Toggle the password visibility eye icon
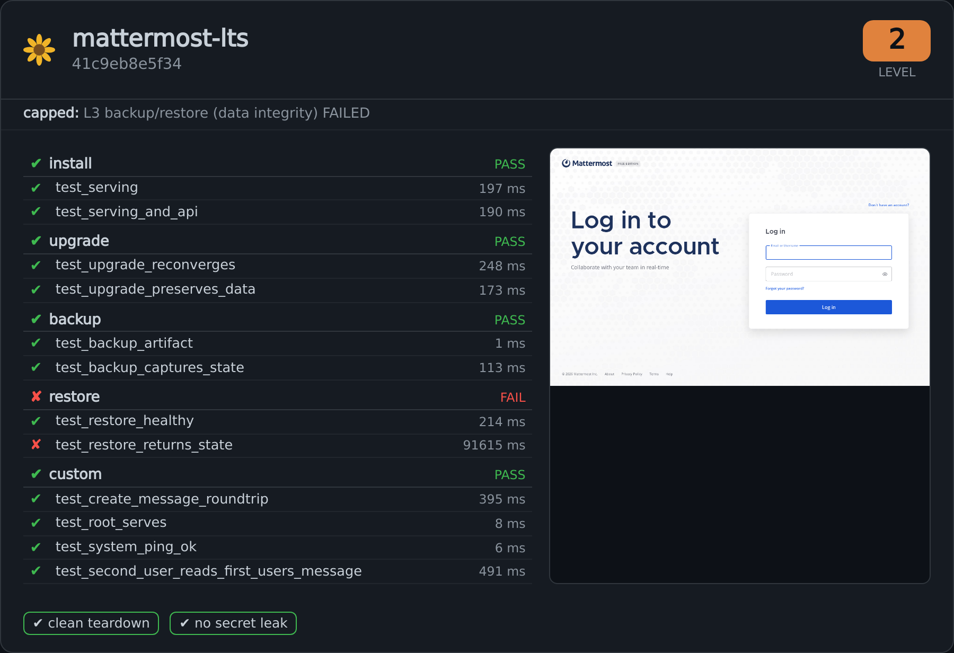Viewport: 954px width, 653px height. [x=885, y=274]
